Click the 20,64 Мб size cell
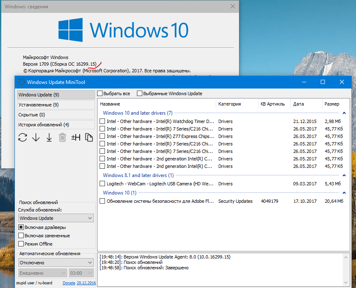This screenshot has width=356, height=288. click(334, 201)
